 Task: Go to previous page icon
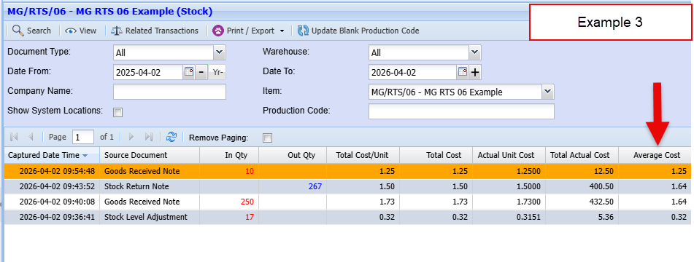pyautogui.click(x=31, y=137)
